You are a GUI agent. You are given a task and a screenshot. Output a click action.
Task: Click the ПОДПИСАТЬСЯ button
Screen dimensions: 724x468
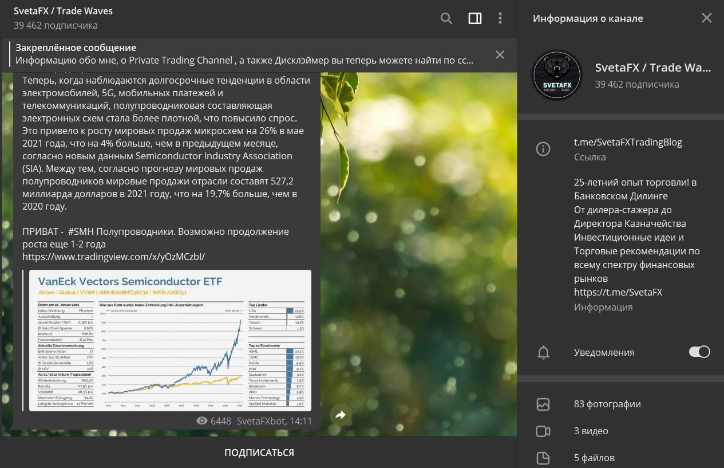(259, 453)
